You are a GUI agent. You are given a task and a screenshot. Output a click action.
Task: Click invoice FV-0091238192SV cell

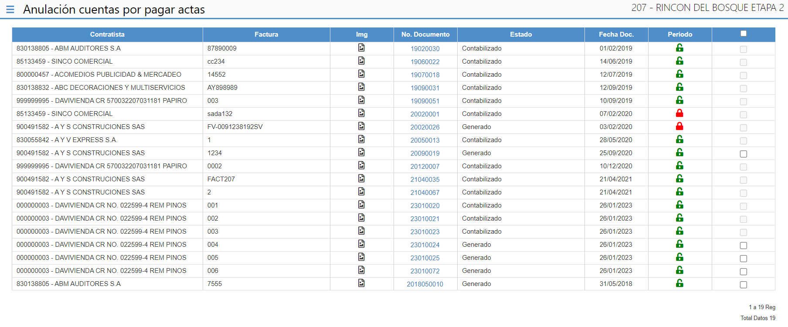pos(266,127)
